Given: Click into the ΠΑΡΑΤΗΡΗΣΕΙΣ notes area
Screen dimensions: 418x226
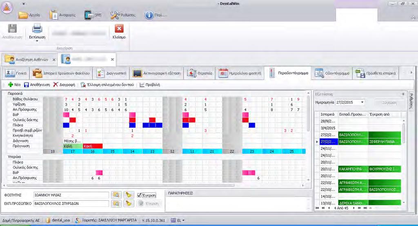Looking at the screenshot, I should point(238,204).
